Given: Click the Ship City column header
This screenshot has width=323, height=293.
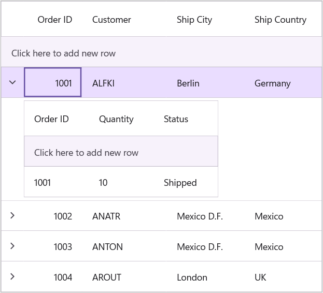Looking at the screenshot, I should [194, 20].
